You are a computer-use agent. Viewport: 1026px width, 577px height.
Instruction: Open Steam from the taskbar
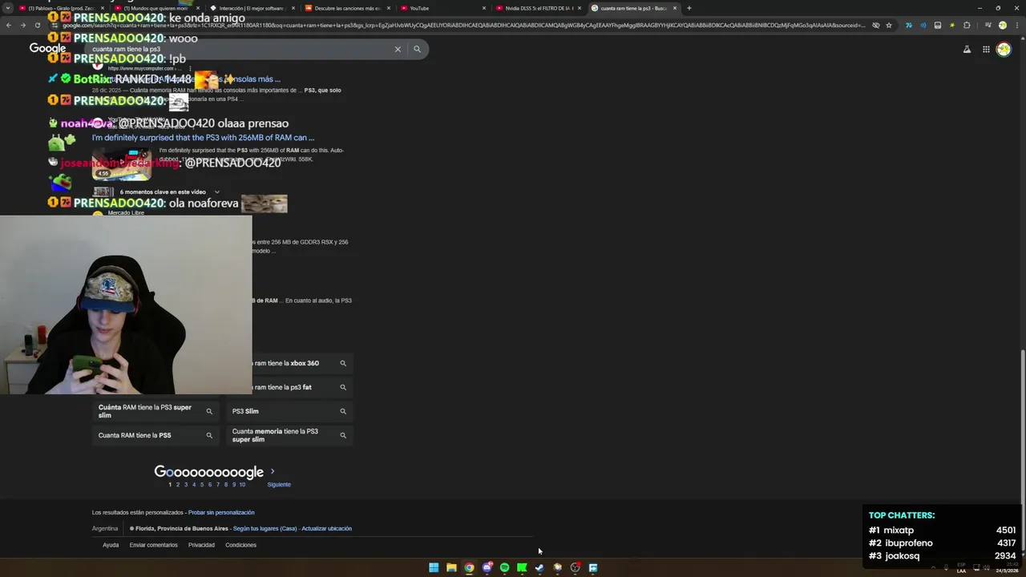pos(539,567)
